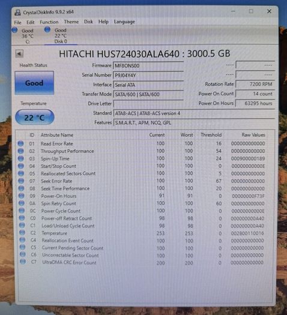Click the status icon for Spin Retry Count
The height and width of the screenshot is (315, 287).
click(x=22, y=203)
